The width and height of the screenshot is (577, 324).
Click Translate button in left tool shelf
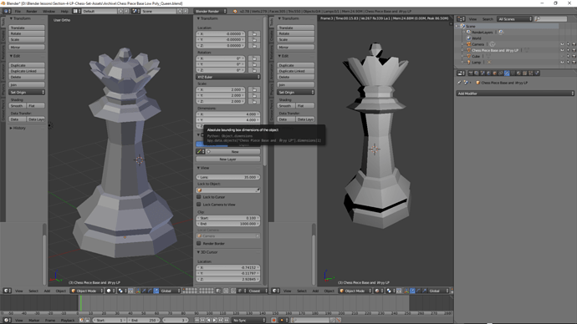(x=27, y=28)
